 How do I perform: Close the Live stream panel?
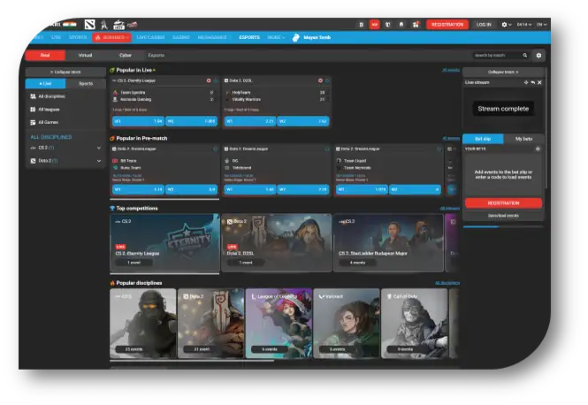click(539, 82)
